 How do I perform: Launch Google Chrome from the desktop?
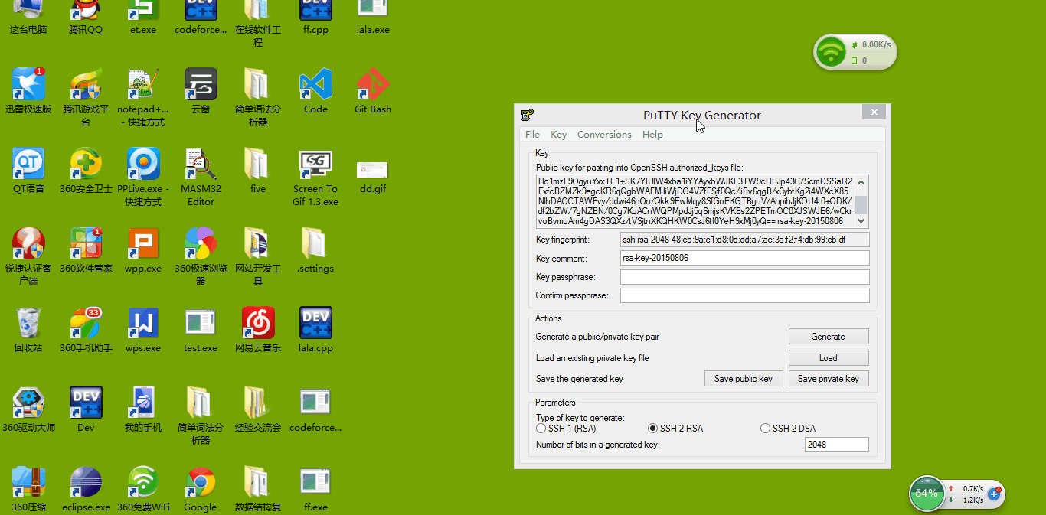point(200,484)
